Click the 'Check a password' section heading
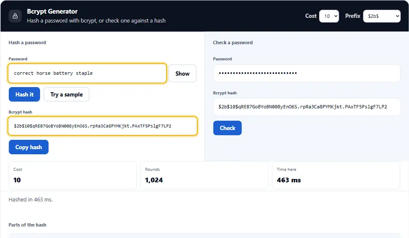This screenshot has width=409, height=238. pyautogui.click(x=233, y=42)
